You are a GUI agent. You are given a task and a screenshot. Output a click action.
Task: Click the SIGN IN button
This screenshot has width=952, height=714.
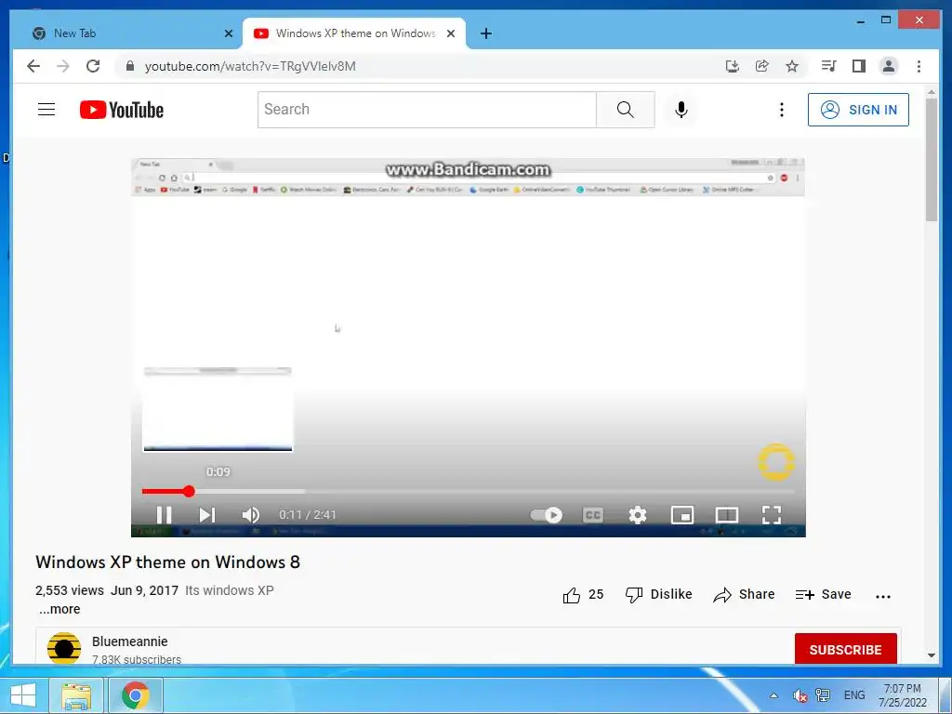click(858, 110)
